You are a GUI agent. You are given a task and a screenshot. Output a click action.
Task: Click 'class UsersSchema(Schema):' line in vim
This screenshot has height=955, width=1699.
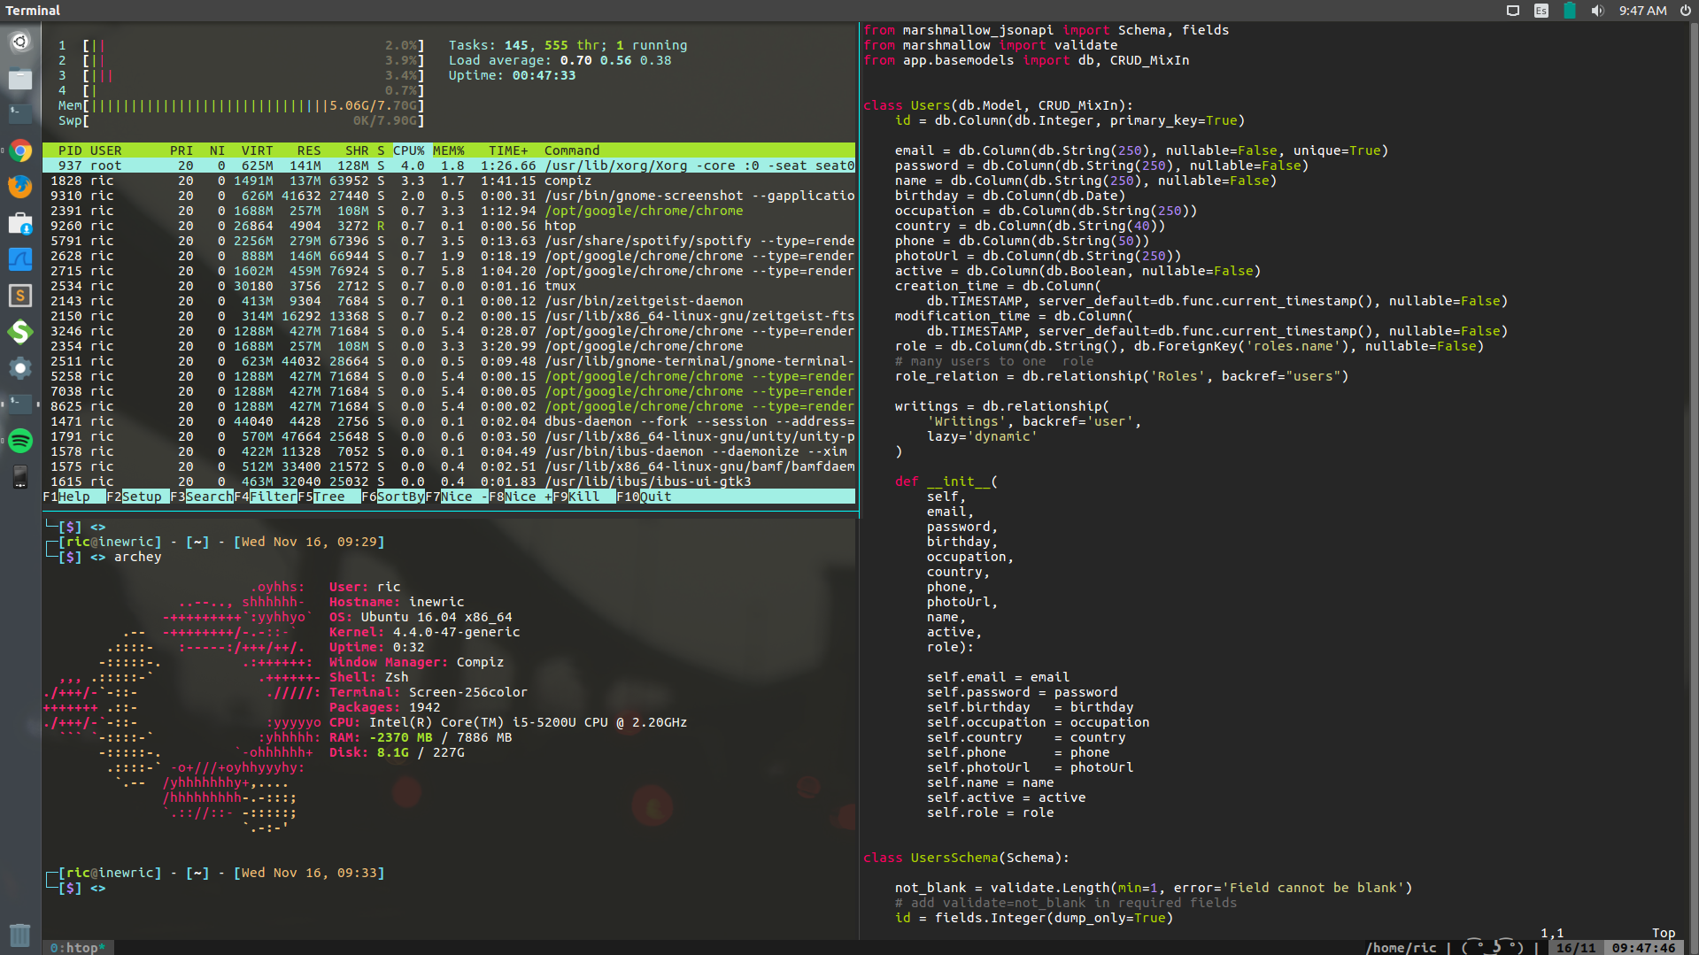(x=966, y=858)
